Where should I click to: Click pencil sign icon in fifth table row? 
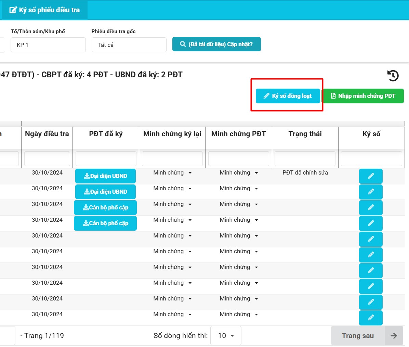pos(371,239)
